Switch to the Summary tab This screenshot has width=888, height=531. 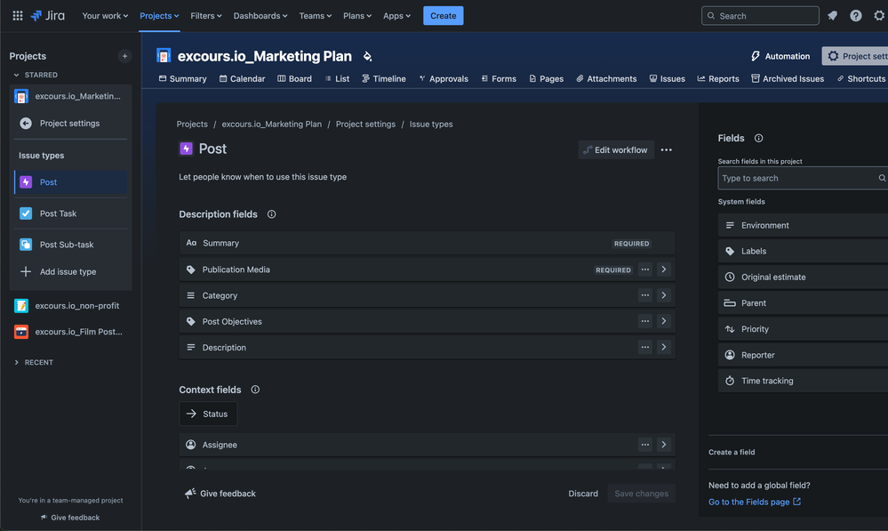(x=182, y=79)
